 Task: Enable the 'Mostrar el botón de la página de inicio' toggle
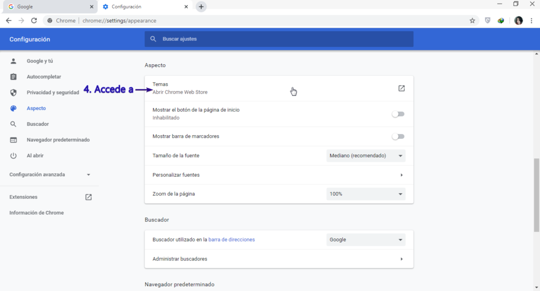click(398, 114)
